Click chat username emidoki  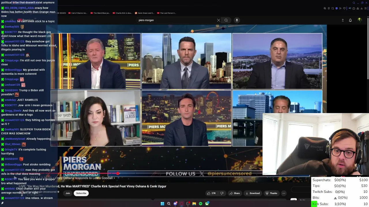coord(10,189)
